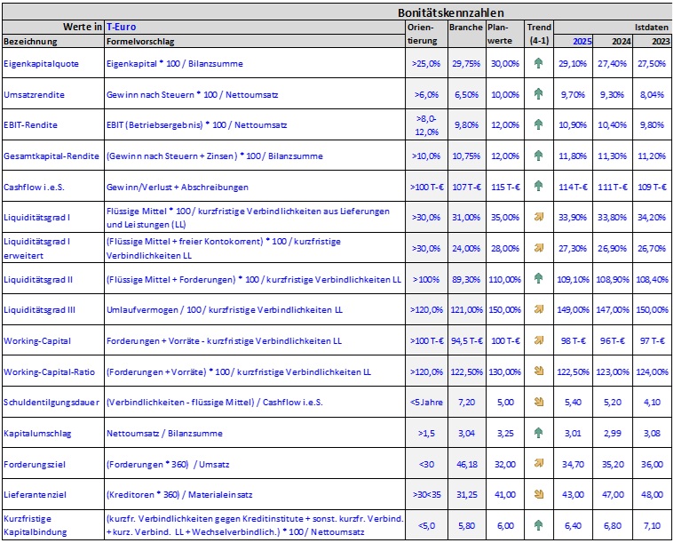Select the Lieferantenziel trend arrow icon

click(x=539, y=494)
